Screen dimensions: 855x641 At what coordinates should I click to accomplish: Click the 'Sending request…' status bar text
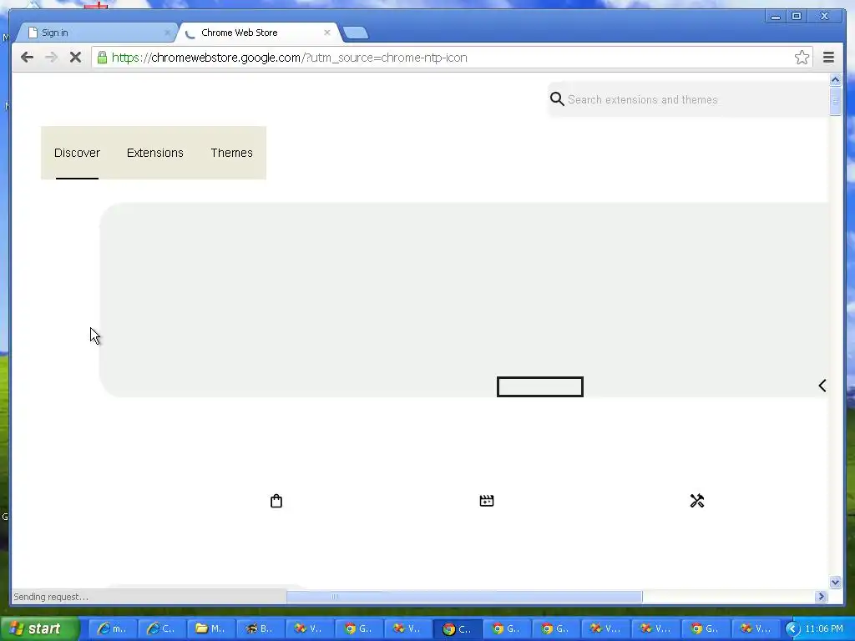point(51,597)
